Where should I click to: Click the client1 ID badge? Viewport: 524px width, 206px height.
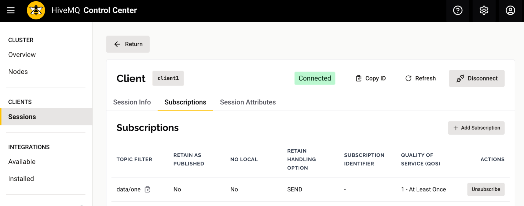pos(168,78)
